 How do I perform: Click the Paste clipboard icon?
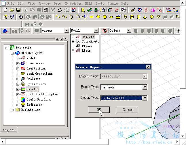[x=39, y=10]
